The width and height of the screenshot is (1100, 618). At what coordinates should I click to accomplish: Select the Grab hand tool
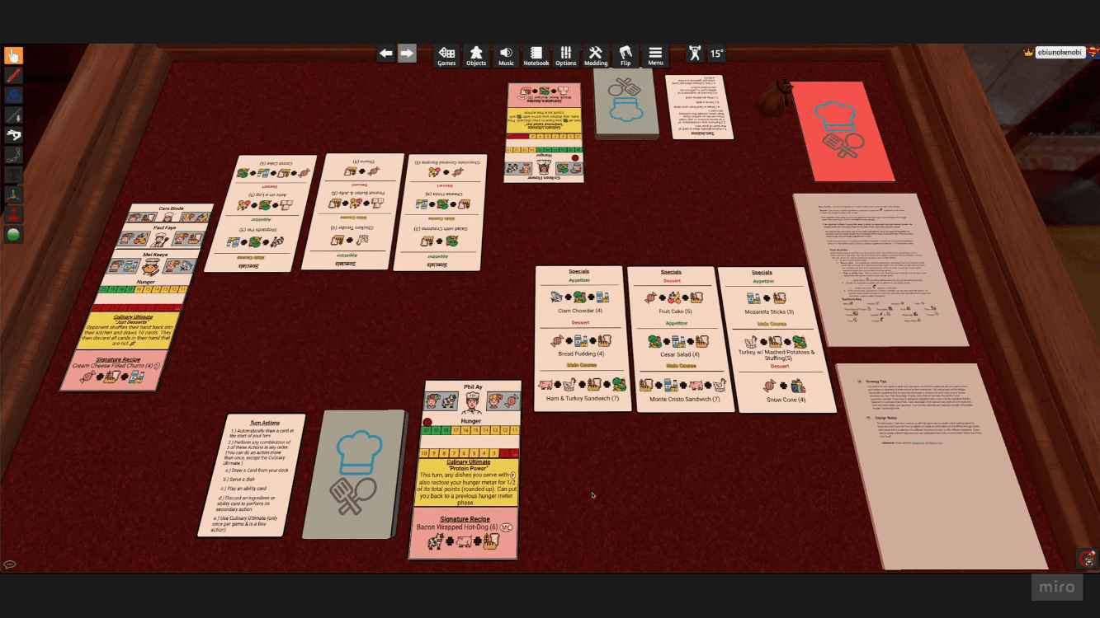tap(12, 56)
